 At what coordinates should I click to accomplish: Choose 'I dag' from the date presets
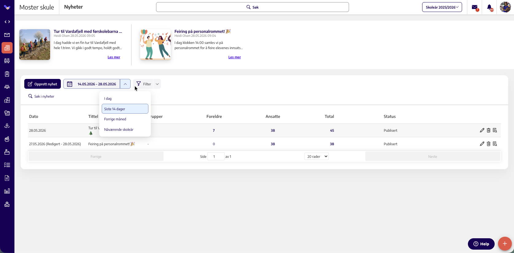click(x=125, y=99)
